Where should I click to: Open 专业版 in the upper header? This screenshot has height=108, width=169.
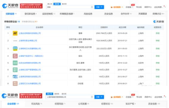[x=139, y=7]
